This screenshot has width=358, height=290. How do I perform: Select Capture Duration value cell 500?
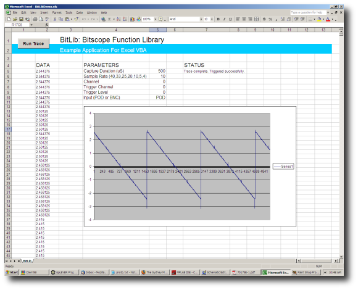[x=157, y=71]
